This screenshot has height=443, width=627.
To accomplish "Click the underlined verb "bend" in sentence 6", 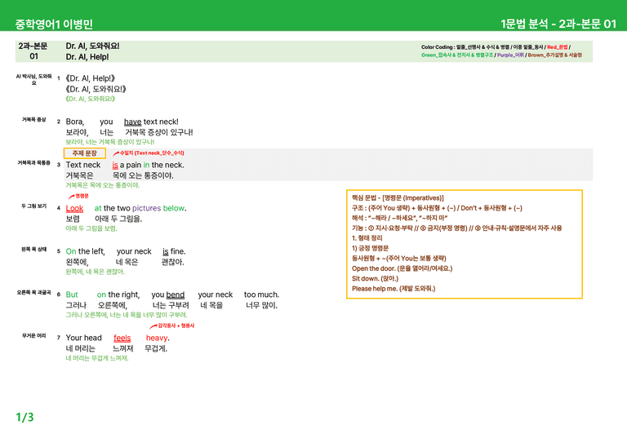I will point(176,295).
